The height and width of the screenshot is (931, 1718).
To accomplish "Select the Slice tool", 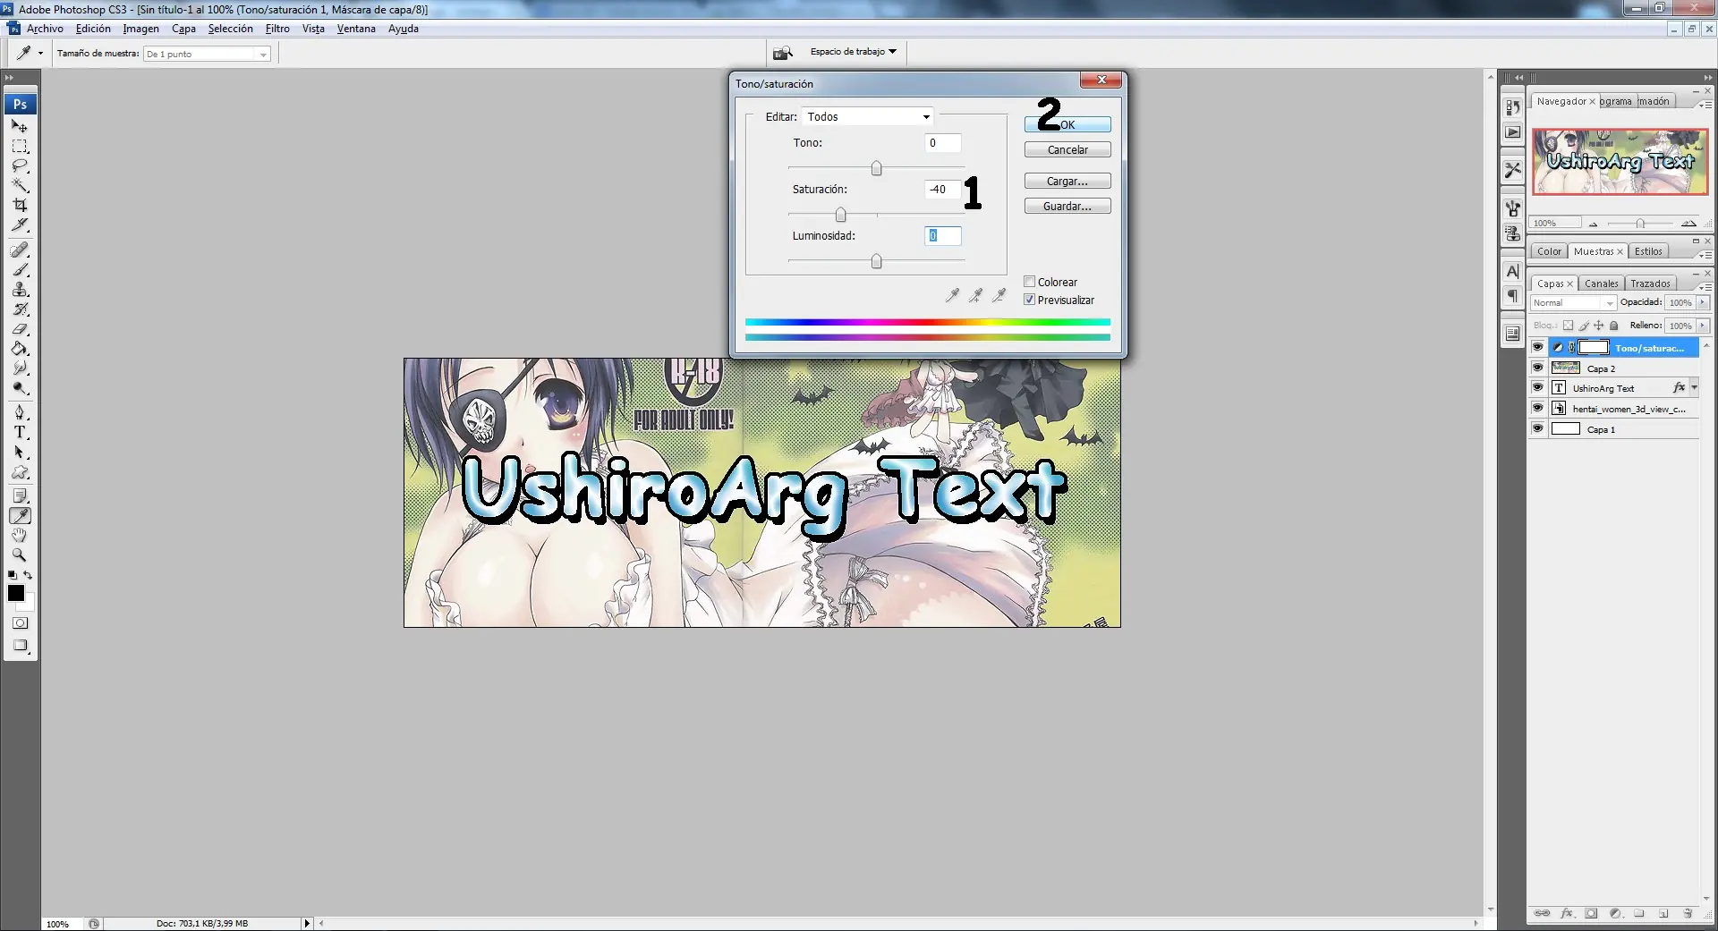I will pos(20,224).
